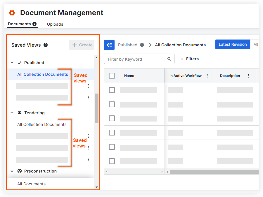Click the search magnifier in keyword filter
Screen dimensions: 263x197
[x=169, y=59]
